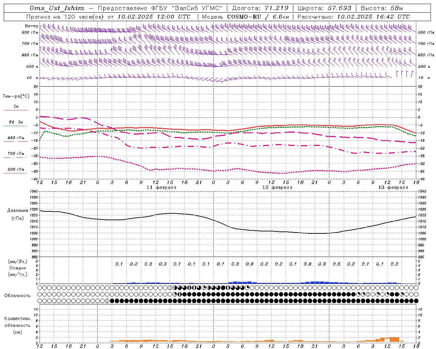The height and width of the screenshot is (349, 436).
Task: Click the Конвективн. label
Action: [18, 319]
